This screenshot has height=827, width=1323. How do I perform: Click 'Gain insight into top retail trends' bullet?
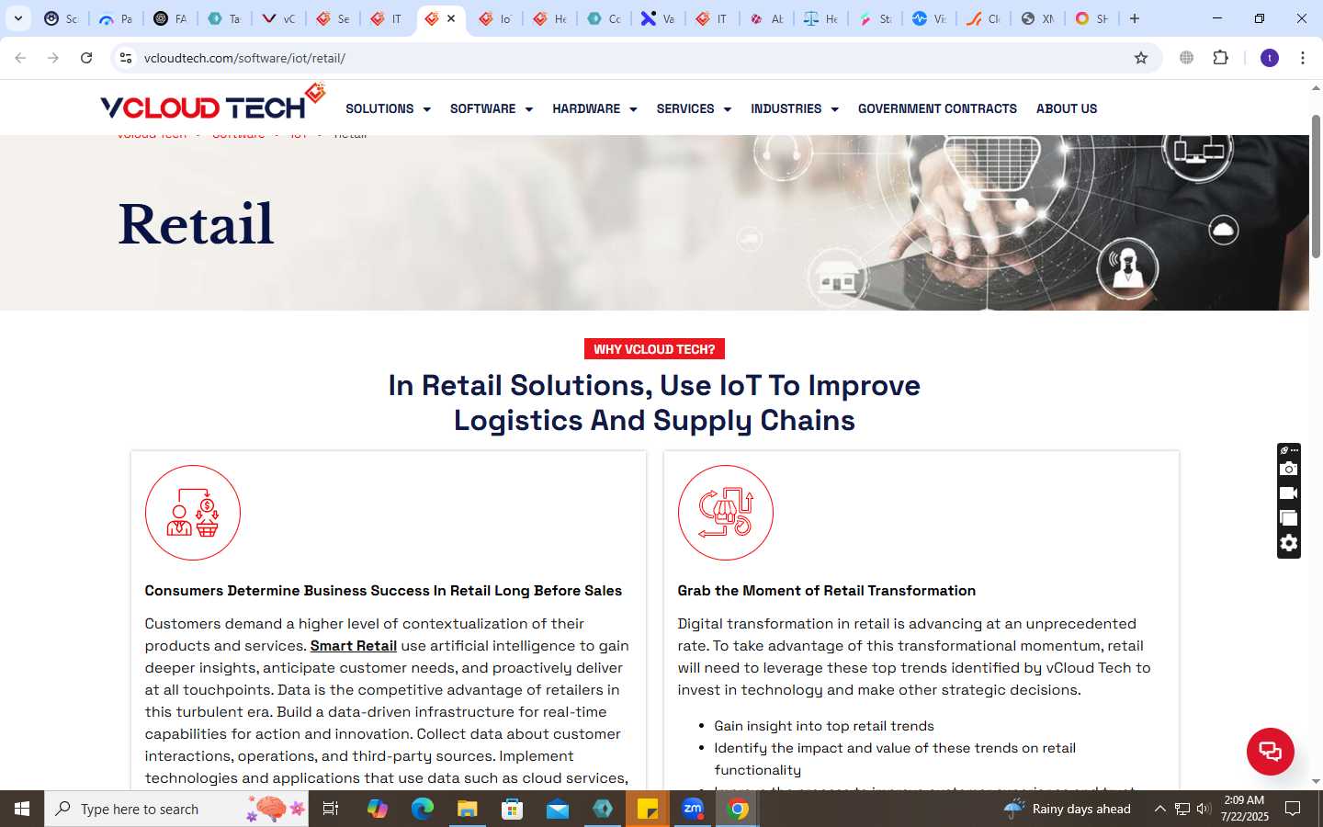[824, 726]
